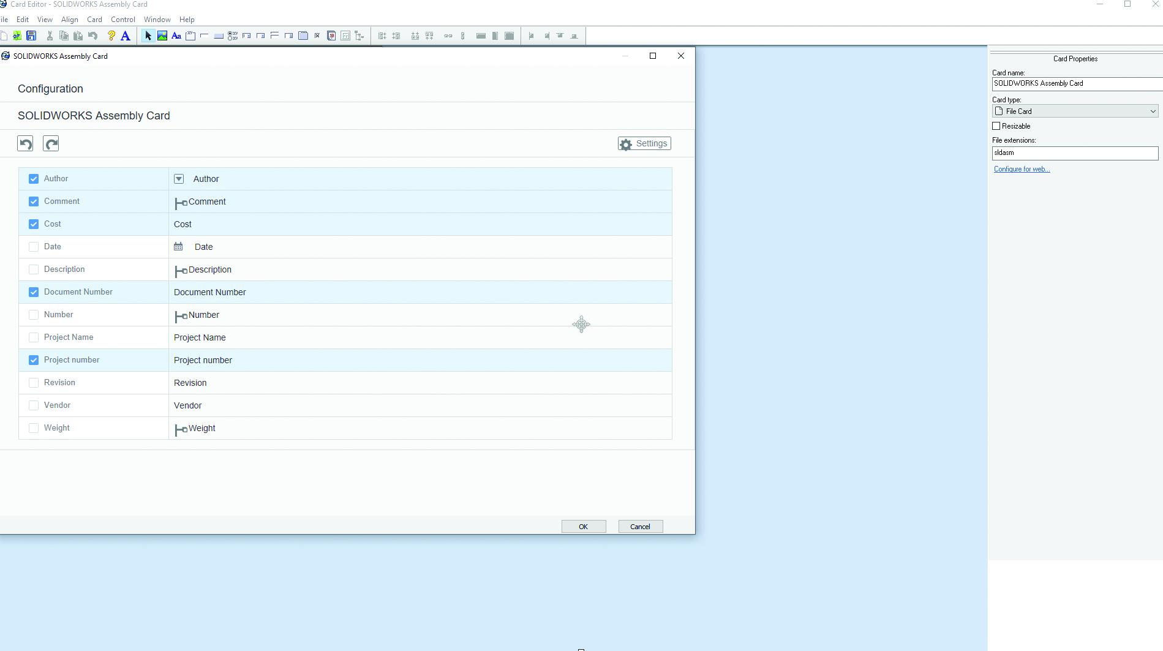1163x651 pixels.
Task: Check the Weight checkbox
Action: (34, 428)
